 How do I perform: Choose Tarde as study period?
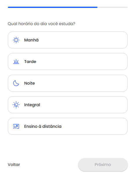68,62
